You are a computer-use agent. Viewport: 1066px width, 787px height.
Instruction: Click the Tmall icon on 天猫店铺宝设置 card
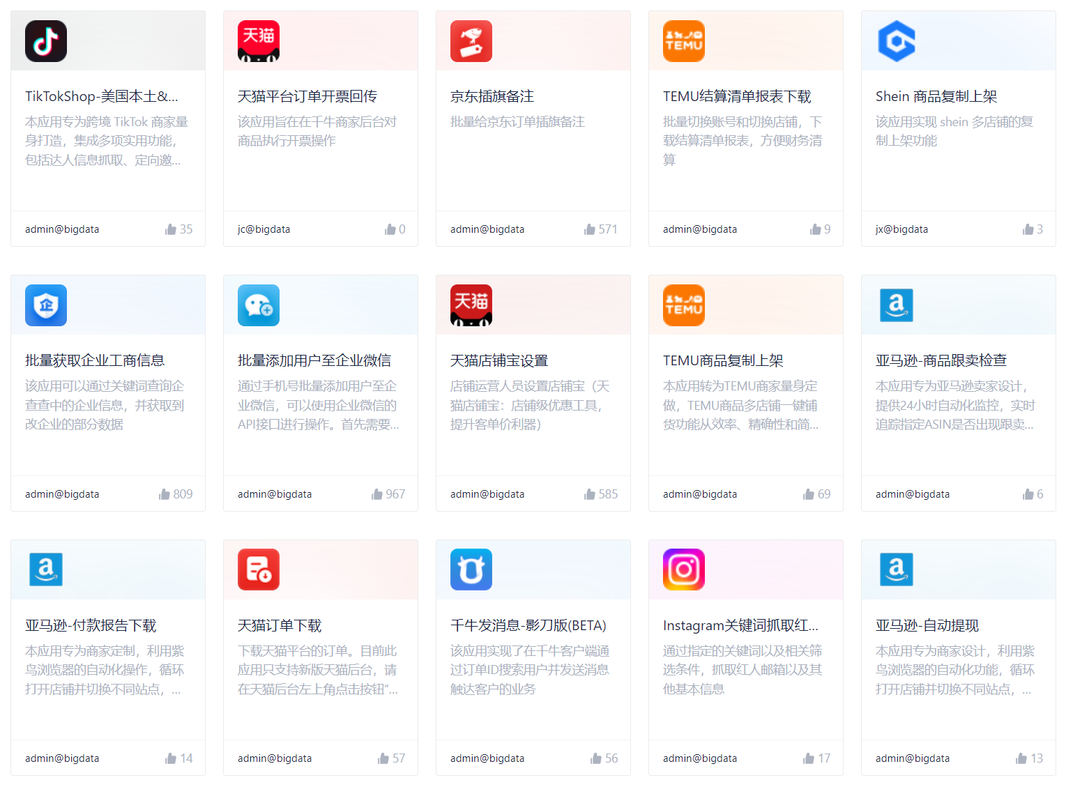(471, 305)
